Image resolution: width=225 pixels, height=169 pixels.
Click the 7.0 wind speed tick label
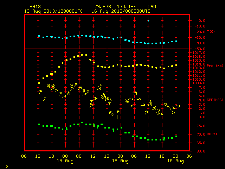point(202,88)
